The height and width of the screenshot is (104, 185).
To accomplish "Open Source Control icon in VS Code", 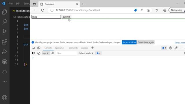I will (x=5, y=32).
